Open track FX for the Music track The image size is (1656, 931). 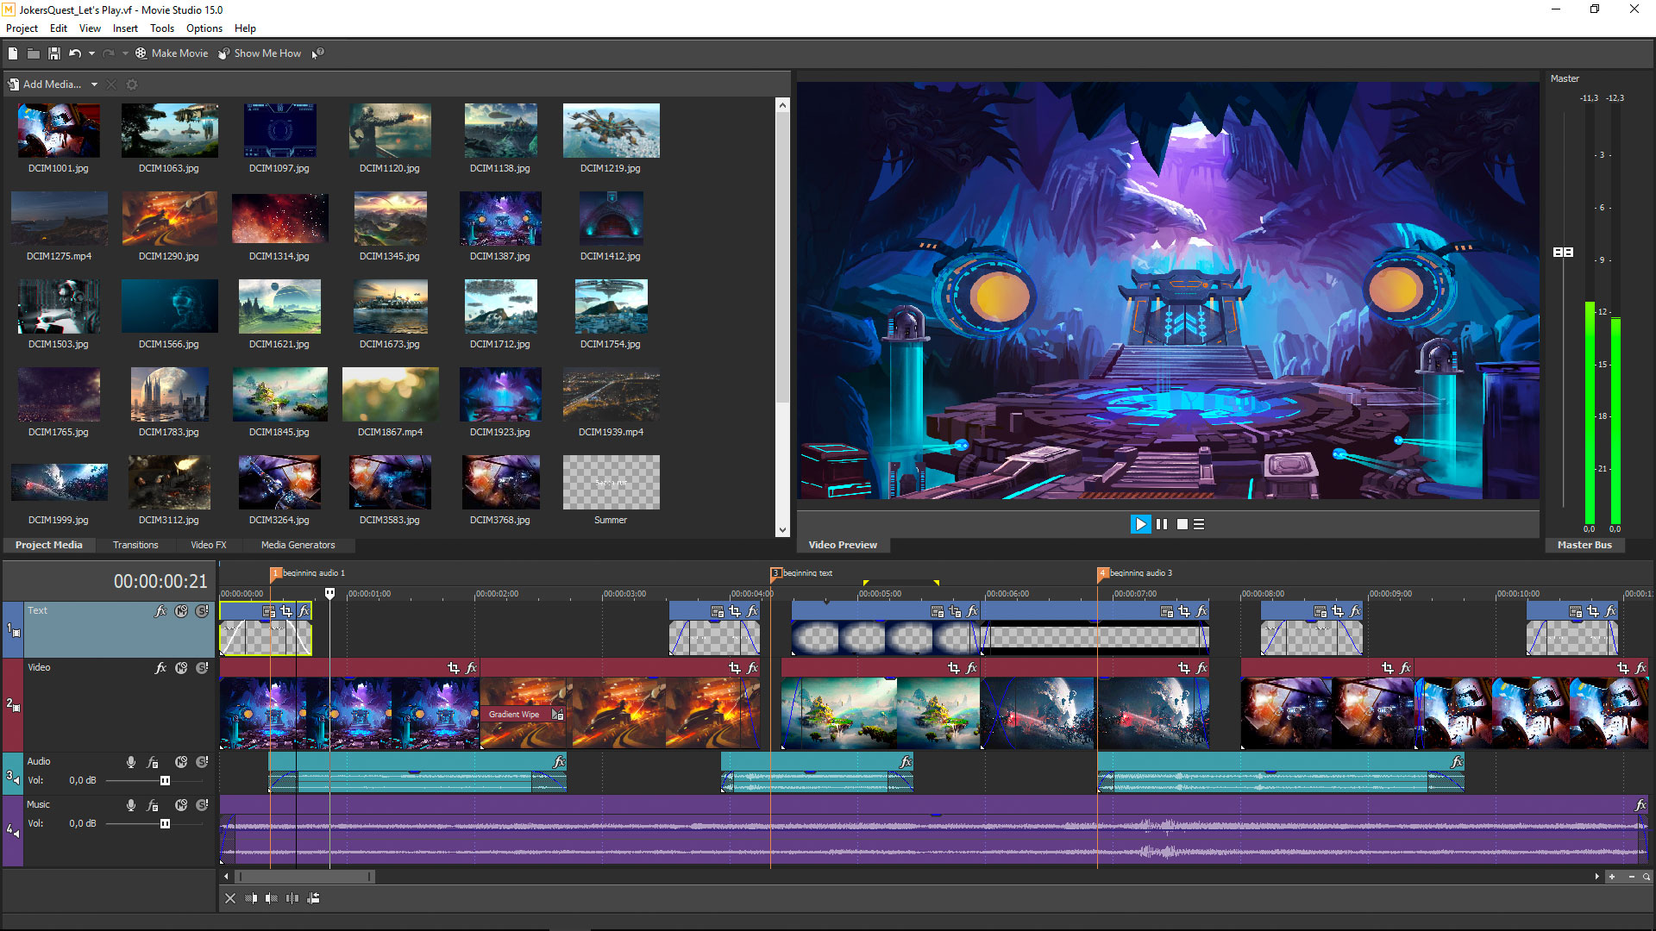click(154, 805)
